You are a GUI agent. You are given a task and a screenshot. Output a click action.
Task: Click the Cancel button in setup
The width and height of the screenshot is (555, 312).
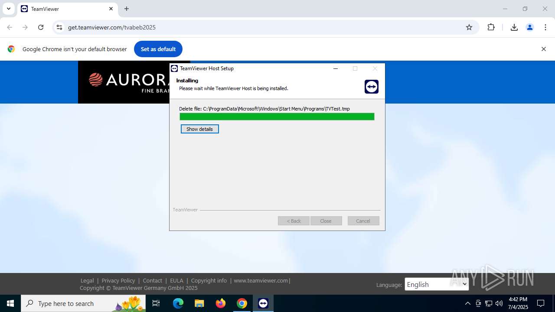click(x=363, y=221)
